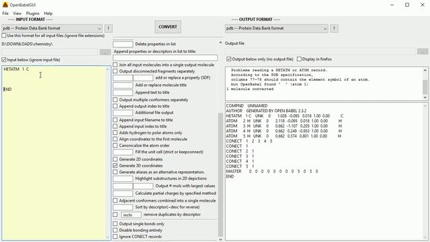Check 'Output single bonds only'
The height and width of the screenshot is (242, 430).
coord(115,224)
